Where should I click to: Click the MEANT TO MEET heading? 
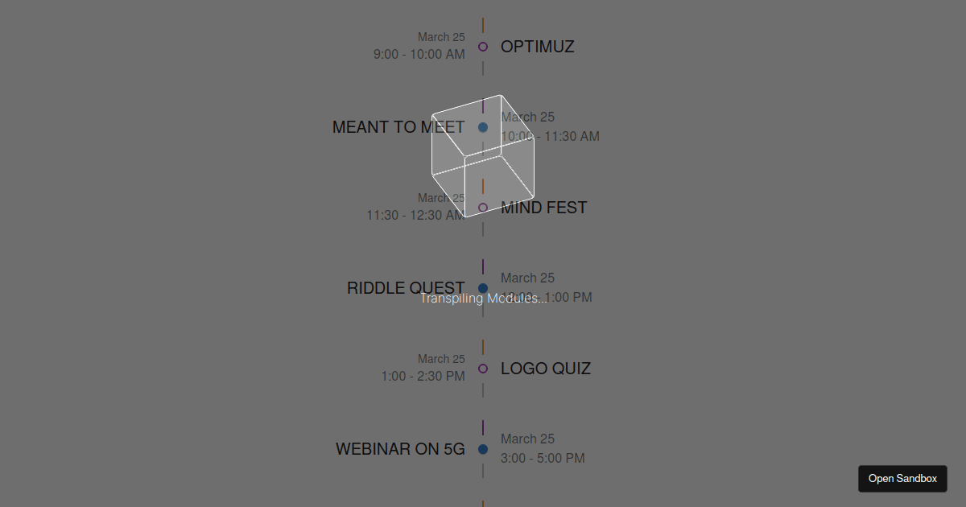(398, 126)
